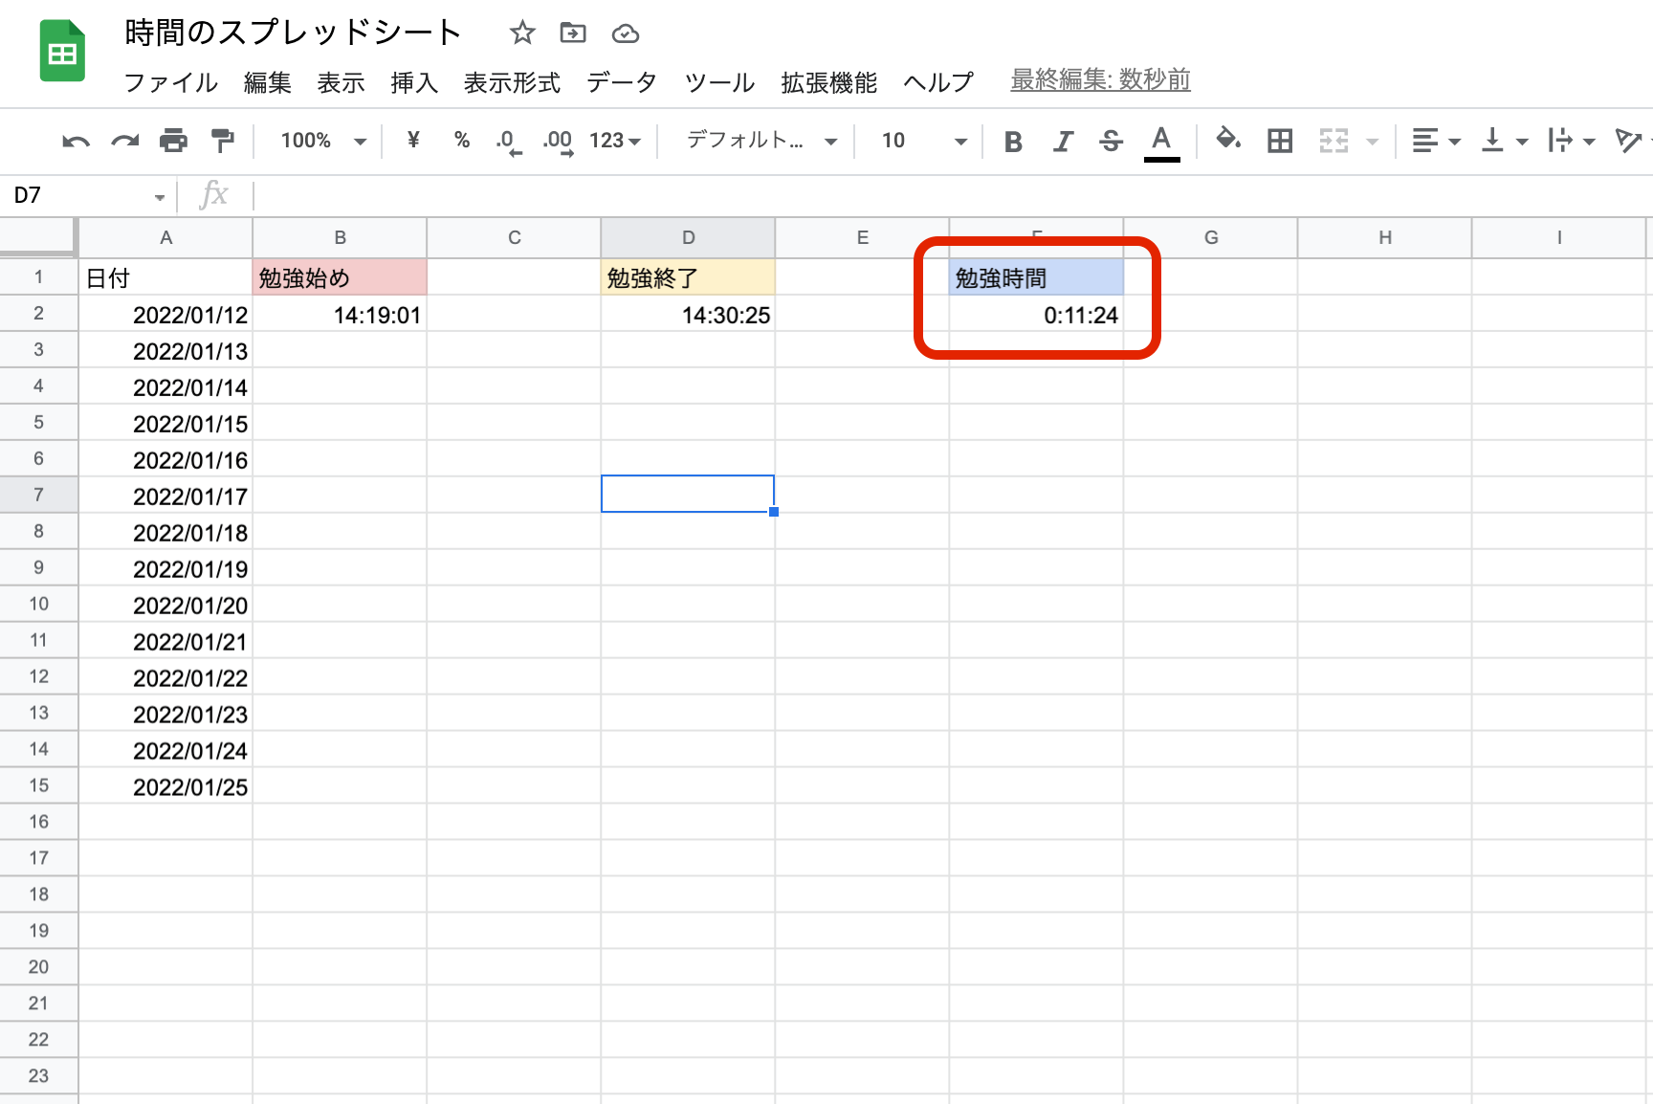Toggle strikethrough formatting

click(x=1111, y=142)
